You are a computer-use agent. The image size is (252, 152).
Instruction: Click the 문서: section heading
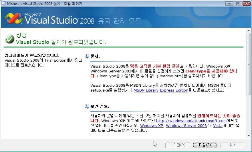[x=95, y=56]
